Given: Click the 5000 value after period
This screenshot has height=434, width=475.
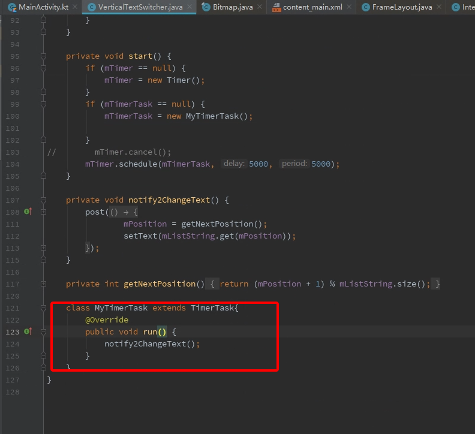Looking at the screenshot, I should pos(321,164).
